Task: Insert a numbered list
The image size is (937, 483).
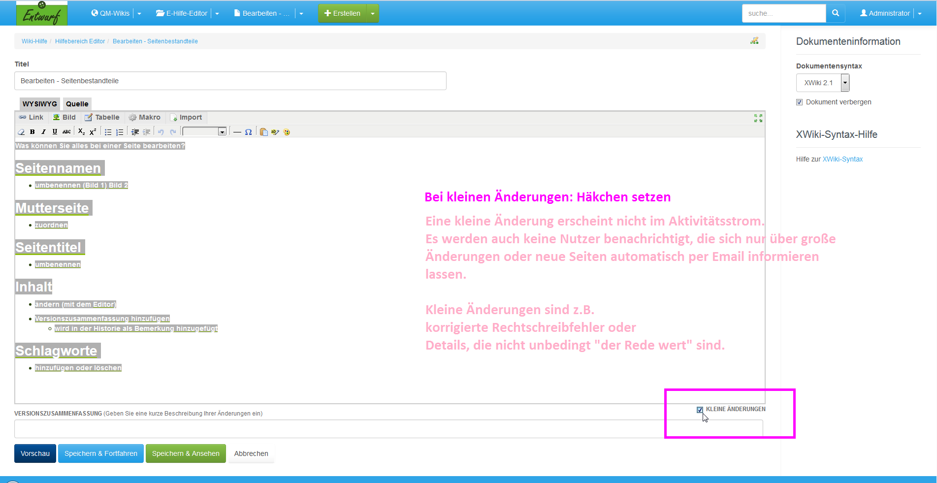Action: pyautogui.click(x=120, y=132)
